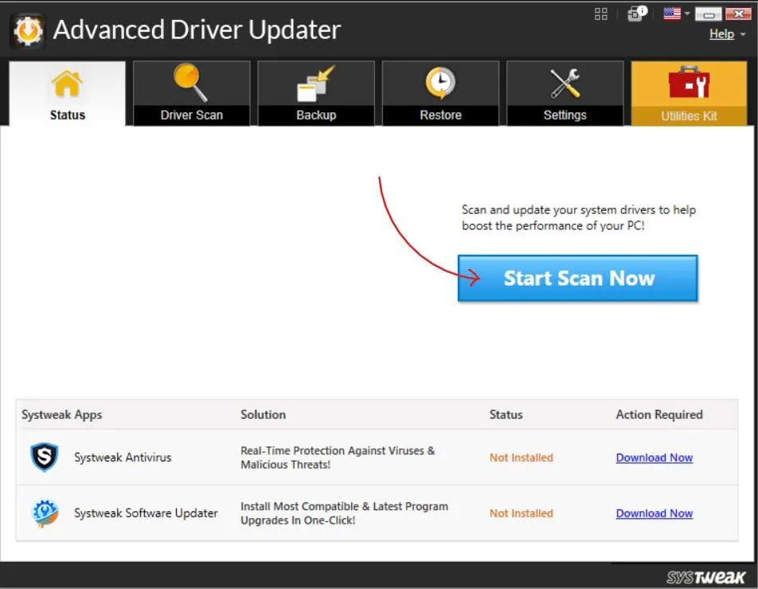Click the Driver Scan magnifier icon
This screenshot has width=758, height=589.
pos(191,84)
